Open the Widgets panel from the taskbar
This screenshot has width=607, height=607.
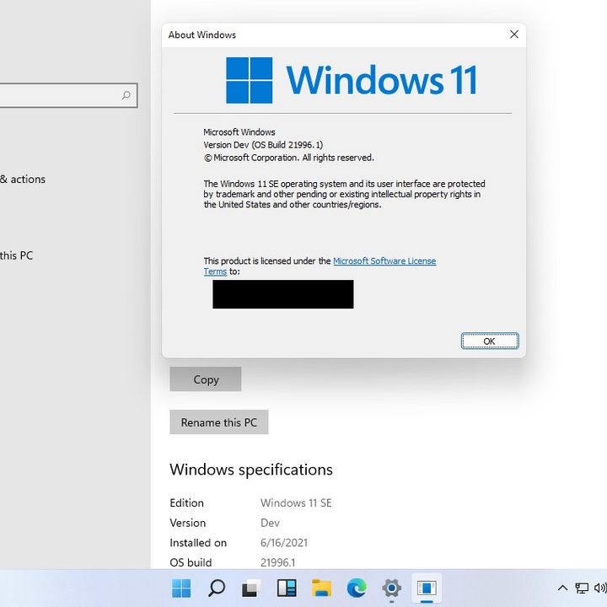pos(287,588)
